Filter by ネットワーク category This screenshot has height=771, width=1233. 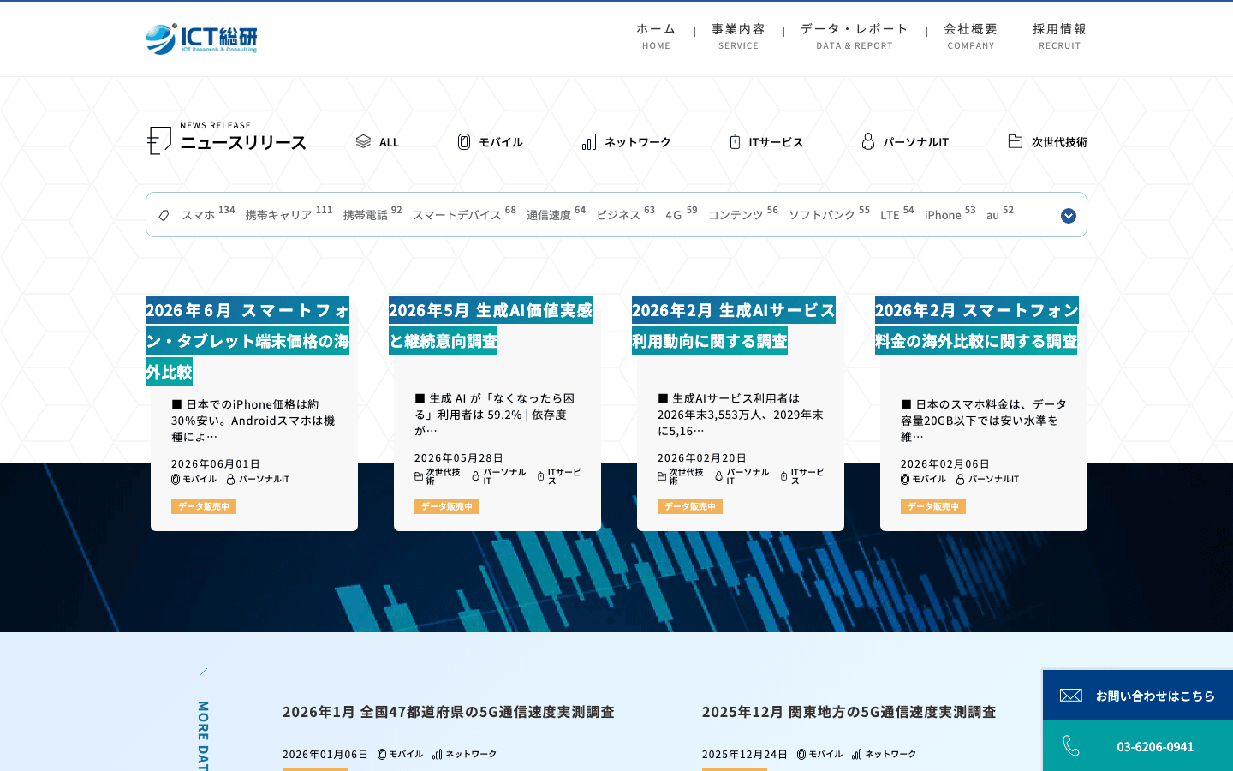tap(627, 141)
